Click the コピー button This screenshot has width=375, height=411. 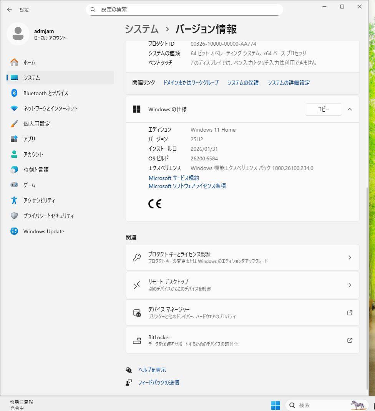tap(323, 109)
